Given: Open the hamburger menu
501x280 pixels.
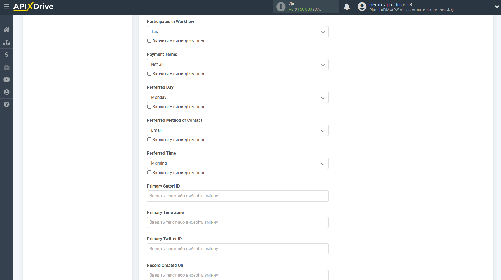Looking at the screenshot, I should pos(7,6).
